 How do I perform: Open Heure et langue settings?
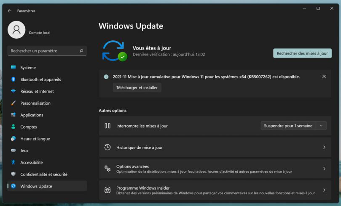click(x=47, y=139)
